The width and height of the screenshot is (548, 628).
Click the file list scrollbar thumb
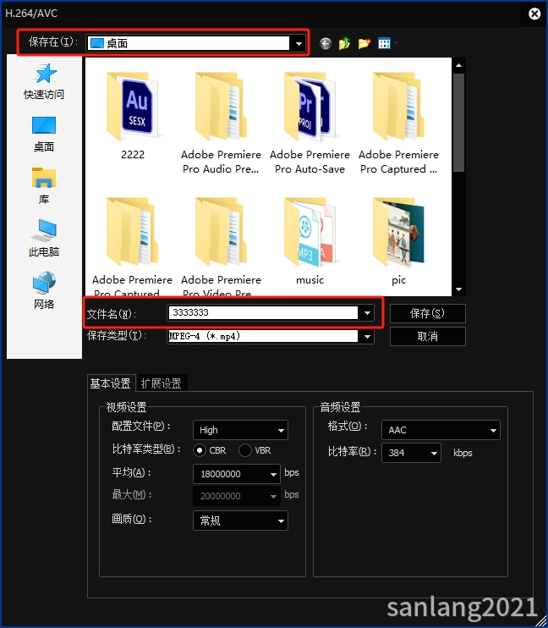click(x=458, y=123)
